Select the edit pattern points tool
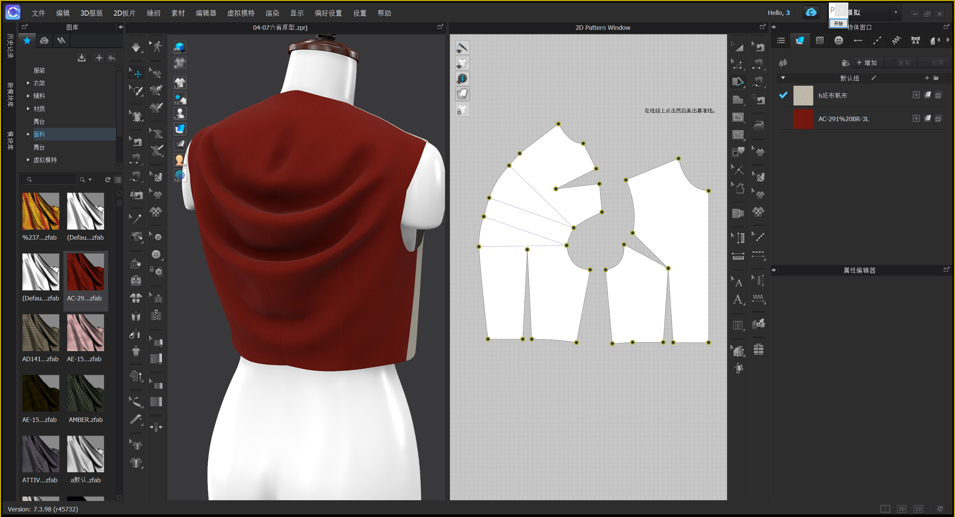Image resolution: width=955 pixels, height=517 pixels. (x=738, y=64)
